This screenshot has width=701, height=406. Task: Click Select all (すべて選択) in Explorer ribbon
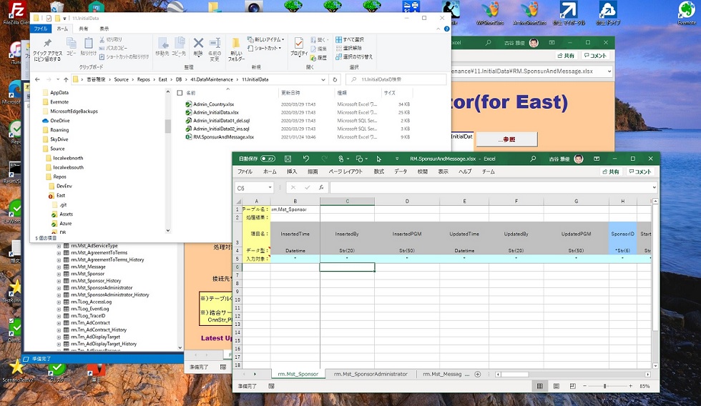(350, 39)
